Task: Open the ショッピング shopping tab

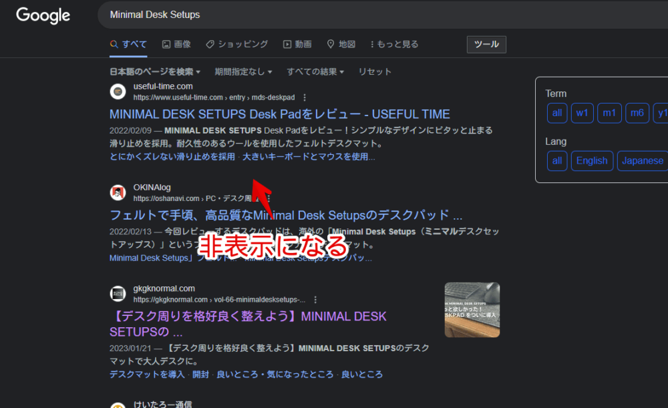Action: (237, 44)
